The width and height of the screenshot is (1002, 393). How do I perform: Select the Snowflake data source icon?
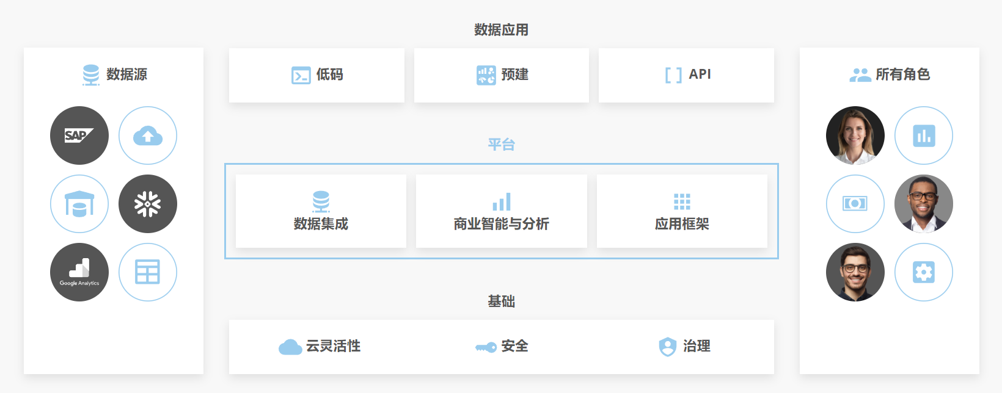coord(148,204)
